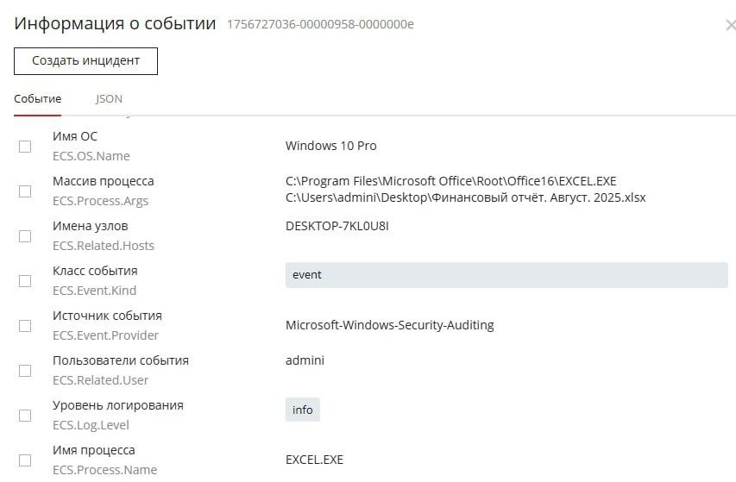
Task: Enable the Массив процесса checkbox
Action: coord(25,191)
